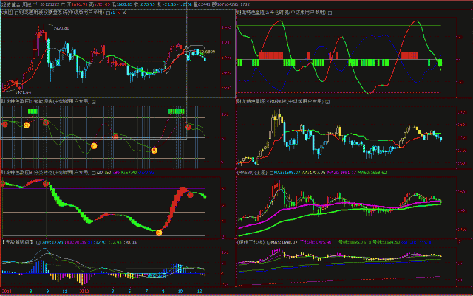Expand the box beside 分类持仓 panel title

coord(92,171)
